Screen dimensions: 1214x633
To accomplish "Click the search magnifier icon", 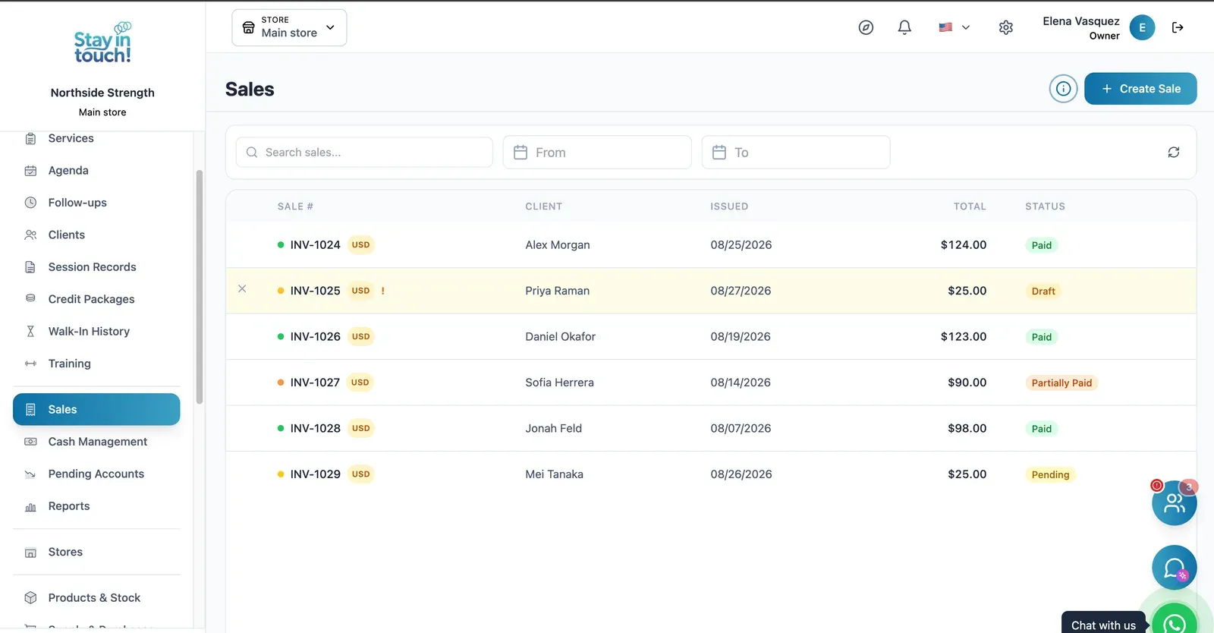I will (252, 153).
